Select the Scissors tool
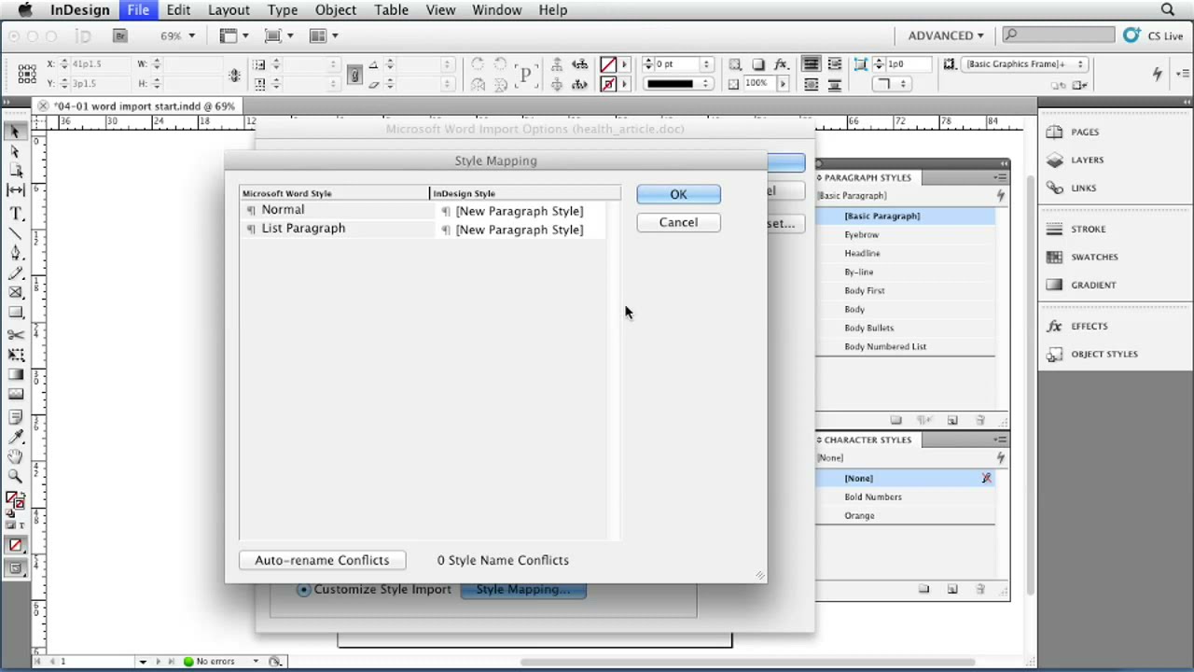The height and width of the screenshot is (672, 1194). 16,335
